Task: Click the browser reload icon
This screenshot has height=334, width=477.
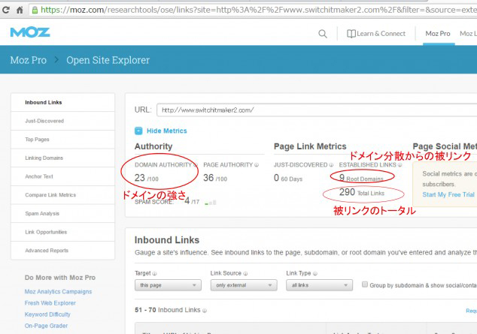Action: click(5, 10)
